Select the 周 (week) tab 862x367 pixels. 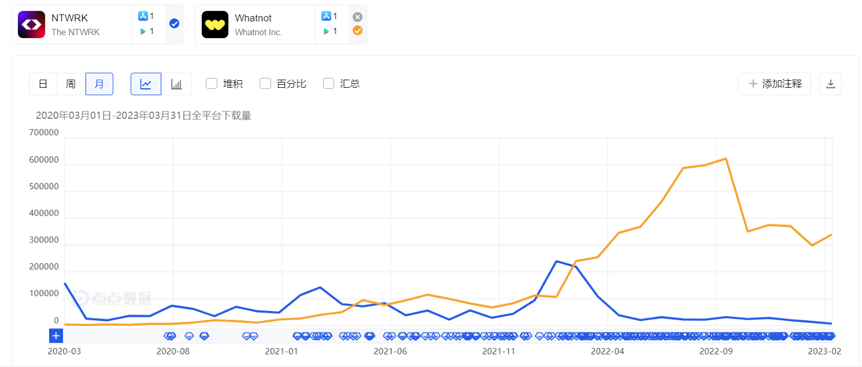[71, 84]
